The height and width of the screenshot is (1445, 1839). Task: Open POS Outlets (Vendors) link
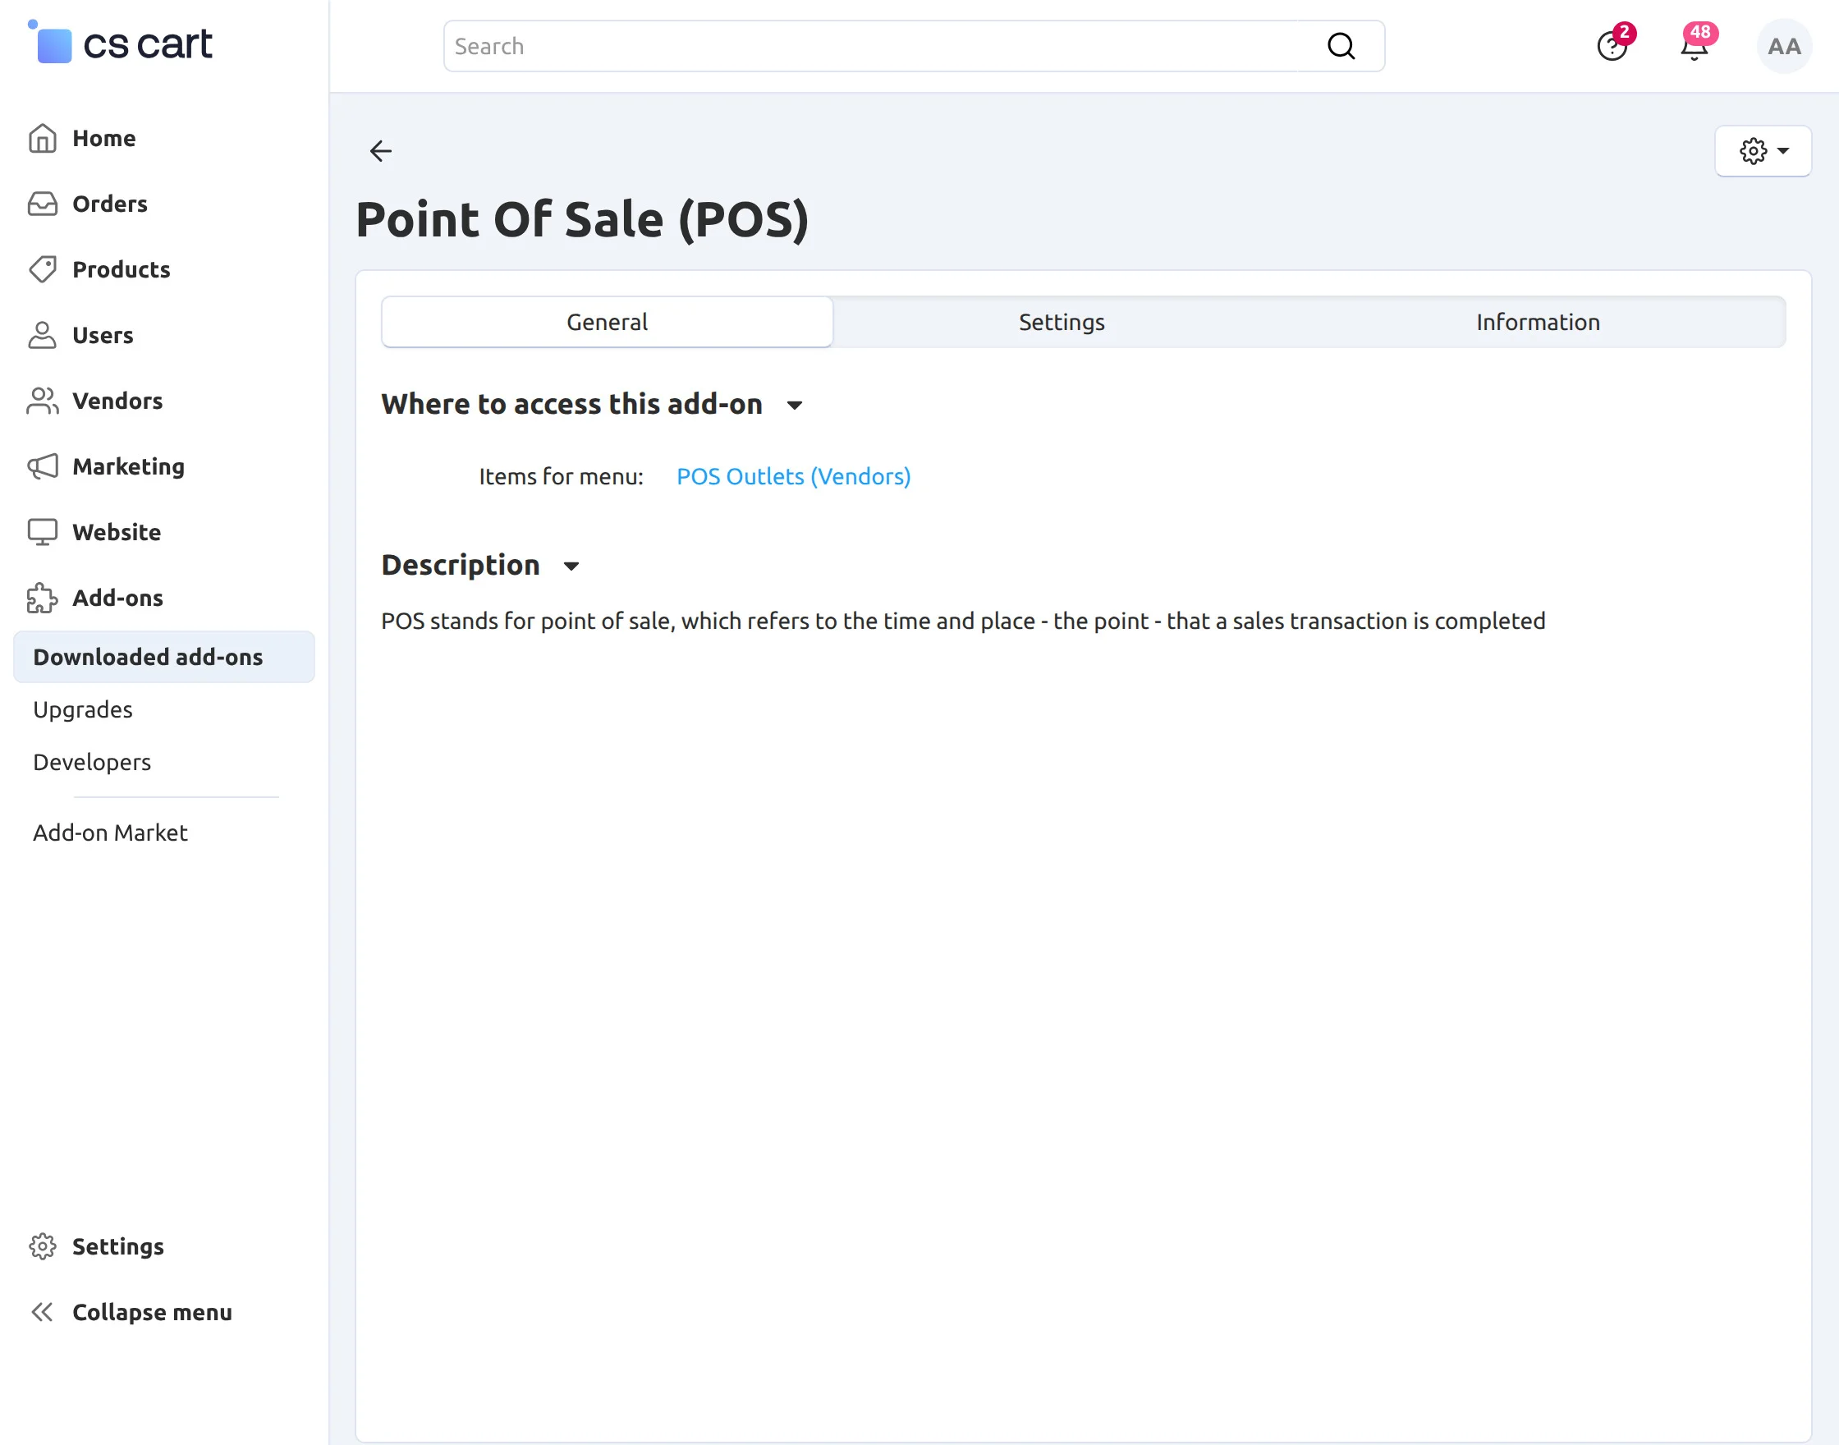(x=792, y=476)
